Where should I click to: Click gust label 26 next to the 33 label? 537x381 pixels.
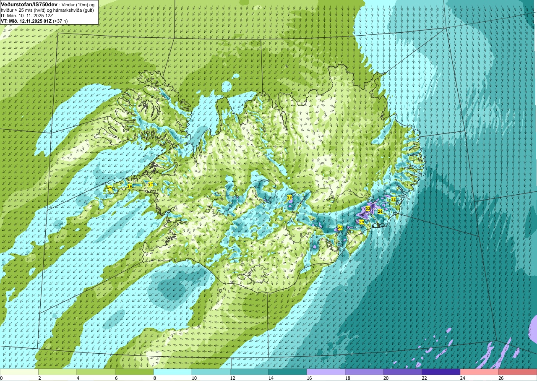[x=380, y=211]
